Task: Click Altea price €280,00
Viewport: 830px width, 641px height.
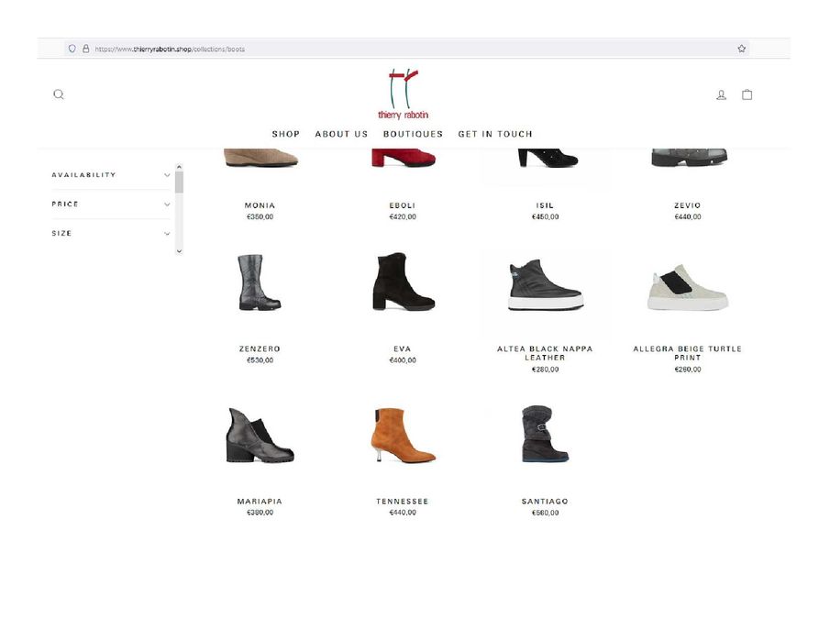Action: pos(545,370)
